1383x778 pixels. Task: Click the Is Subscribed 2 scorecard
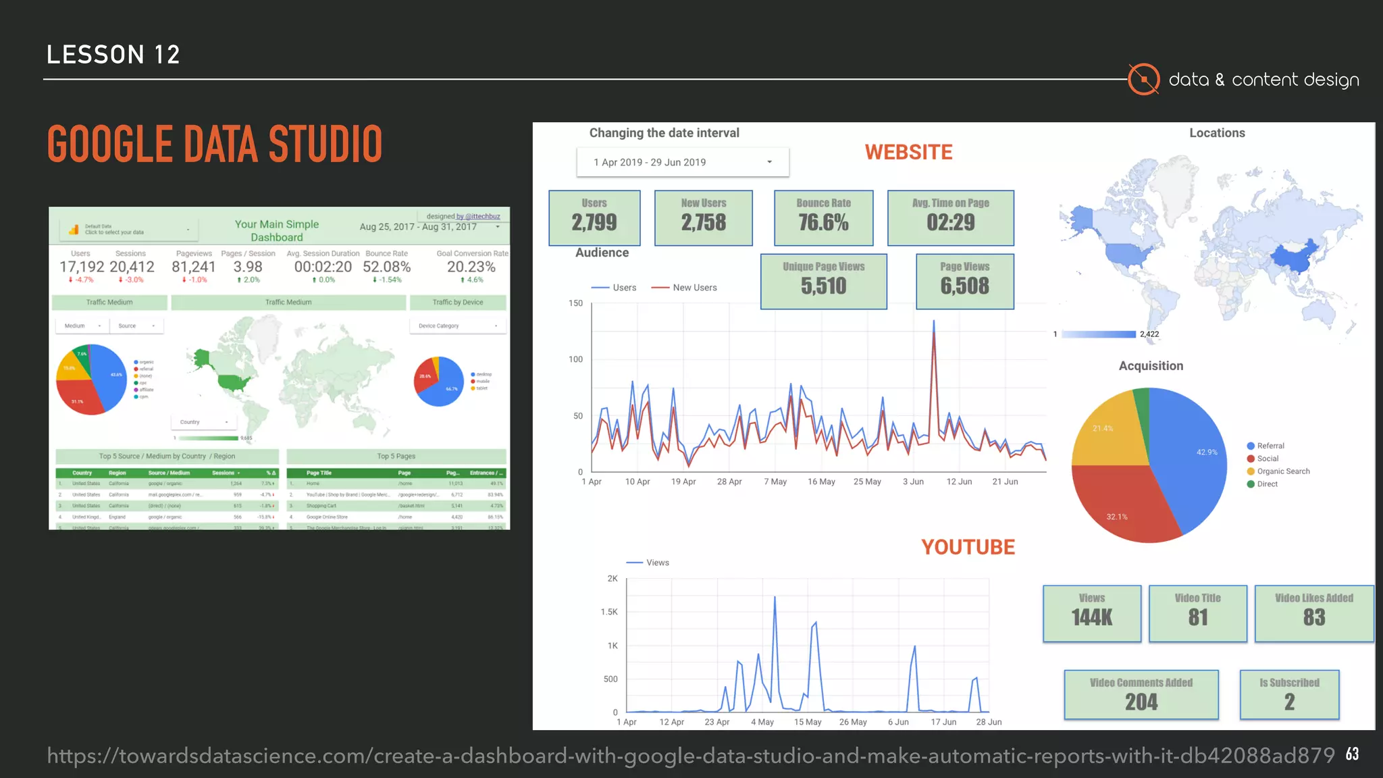tap(1290, 695)
